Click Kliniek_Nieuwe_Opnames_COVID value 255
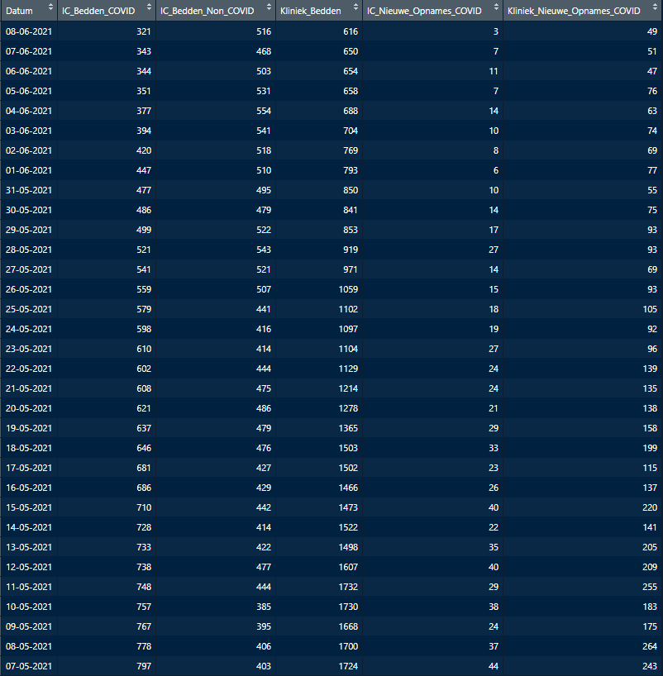The height and width of the screenshot is (676, 663). click(650, 587)
